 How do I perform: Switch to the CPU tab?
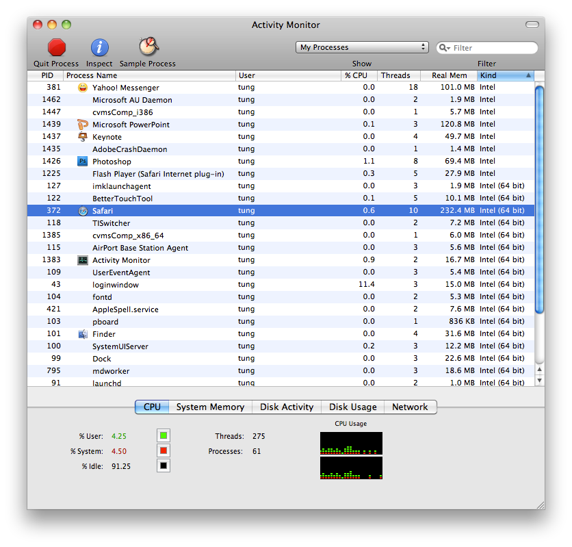[152, 407]
